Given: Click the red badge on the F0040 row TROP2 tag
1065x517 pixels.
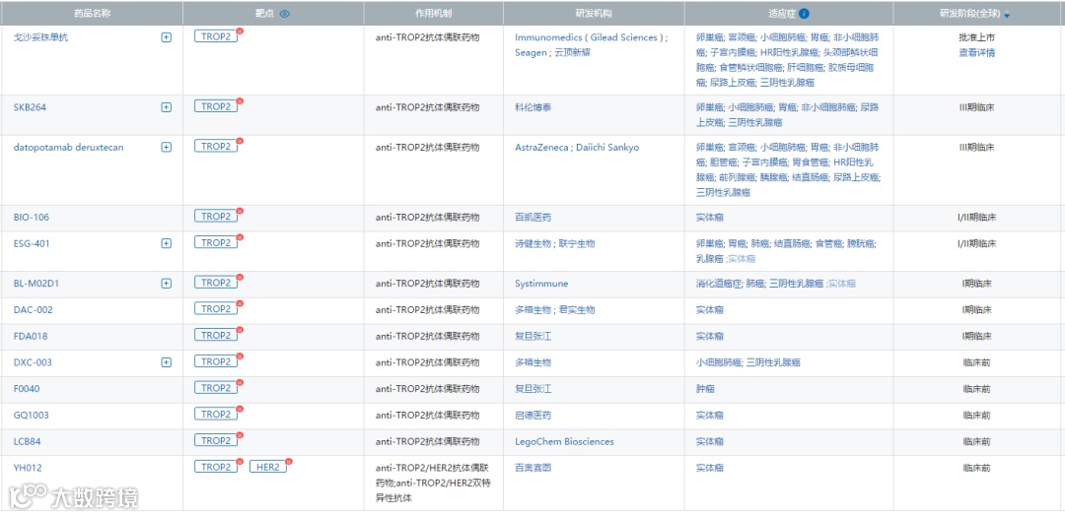Looking at the screenshot, I should (239, 383).
